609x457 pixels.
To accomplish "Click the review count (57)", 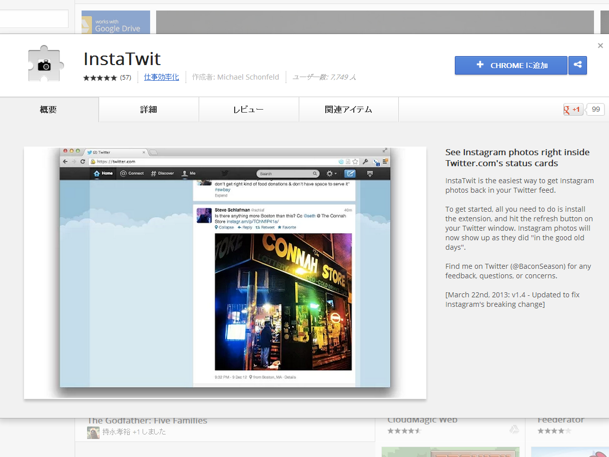I will click(126, 78).
